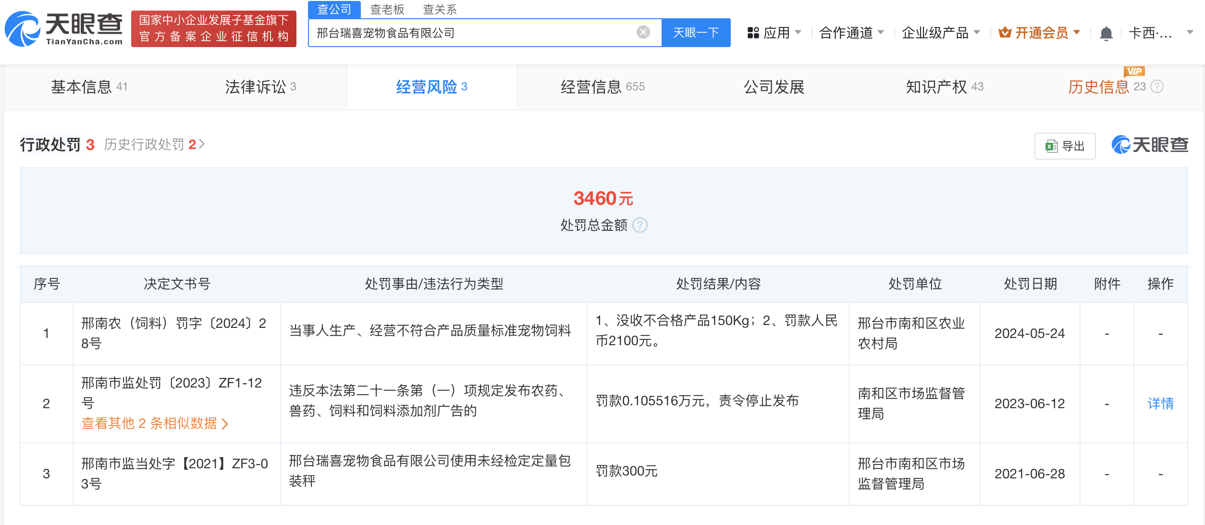Screen dimensions: 1205x525
Task: Click the red 国家中小企业发展子基金 banner
Action: [x=214, y=29]
